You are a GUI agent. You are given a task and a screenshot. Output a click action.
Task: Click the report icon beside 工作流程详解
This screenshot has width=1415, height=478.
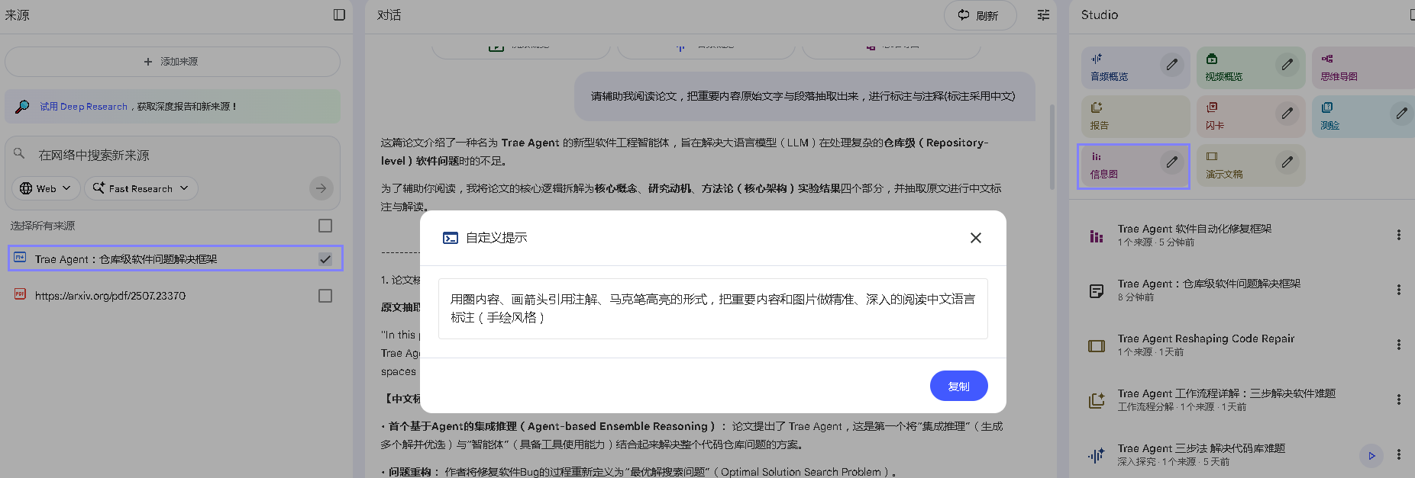[x=1097, y=400]
